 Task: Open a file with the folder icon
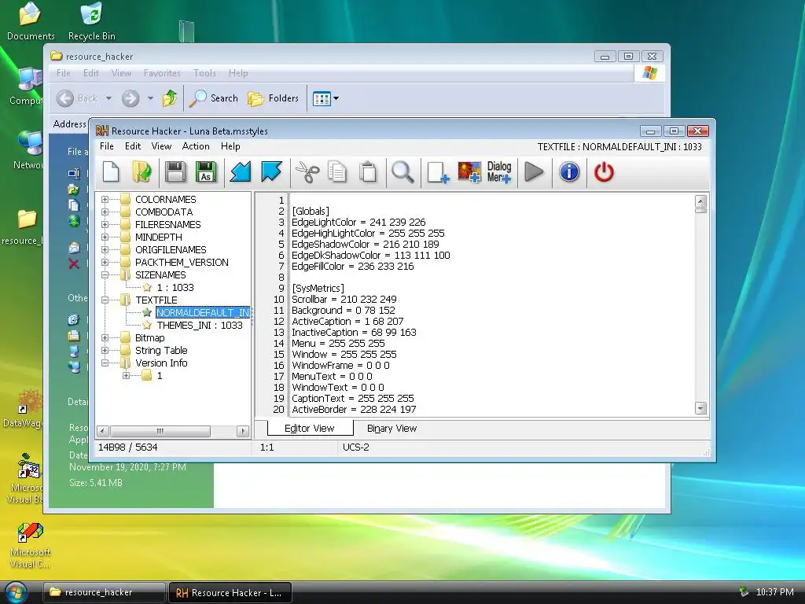pyautogui.click(x=142, y=172)
